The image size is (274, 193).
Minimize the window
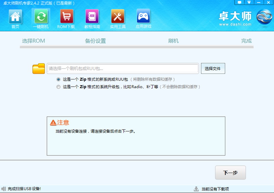click(259, 2)
